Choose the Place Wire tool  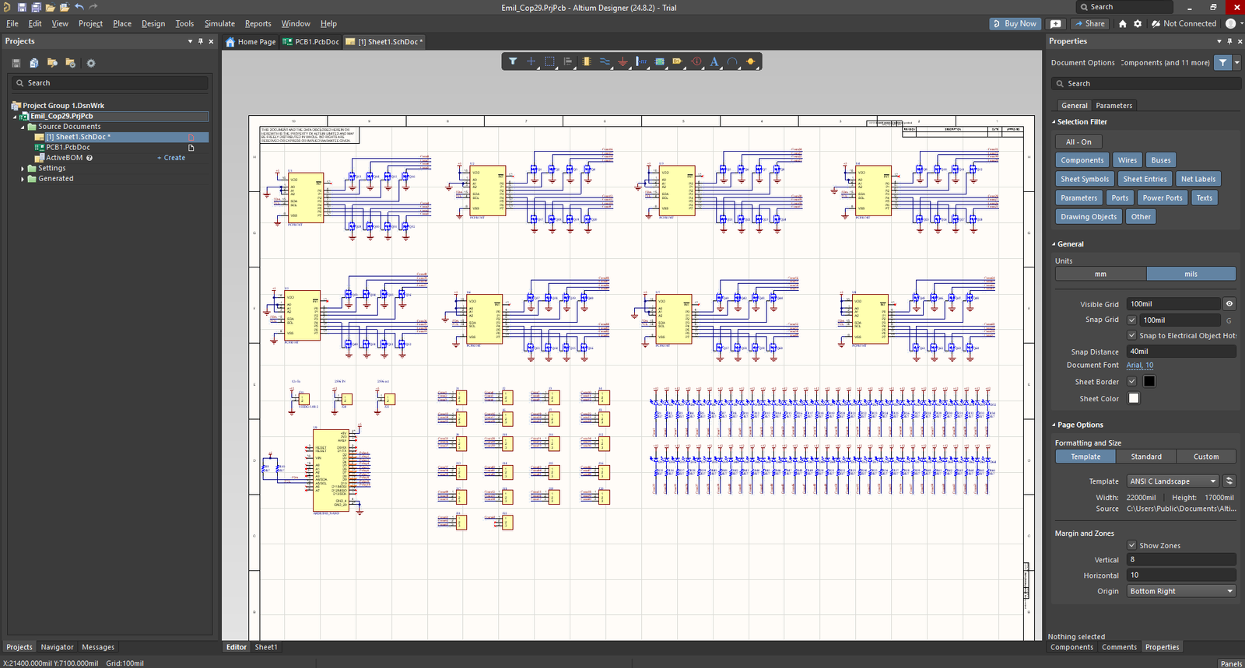point(605,61)
